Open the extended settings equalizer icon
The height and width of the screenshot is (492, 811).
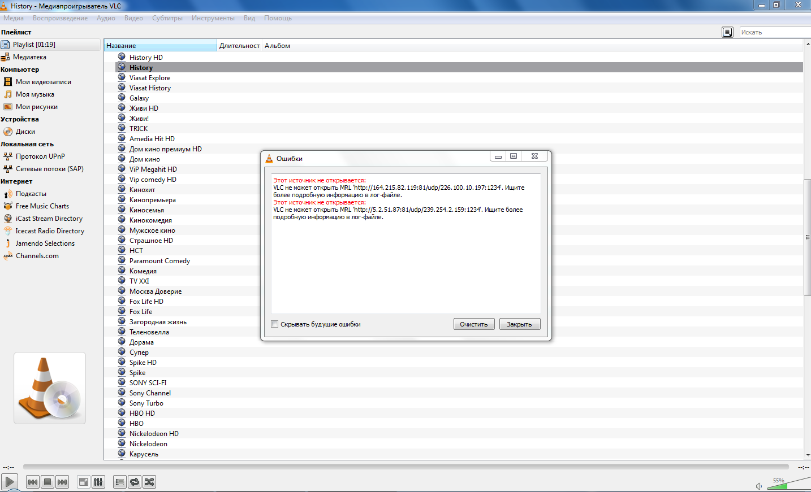[98, 482]
